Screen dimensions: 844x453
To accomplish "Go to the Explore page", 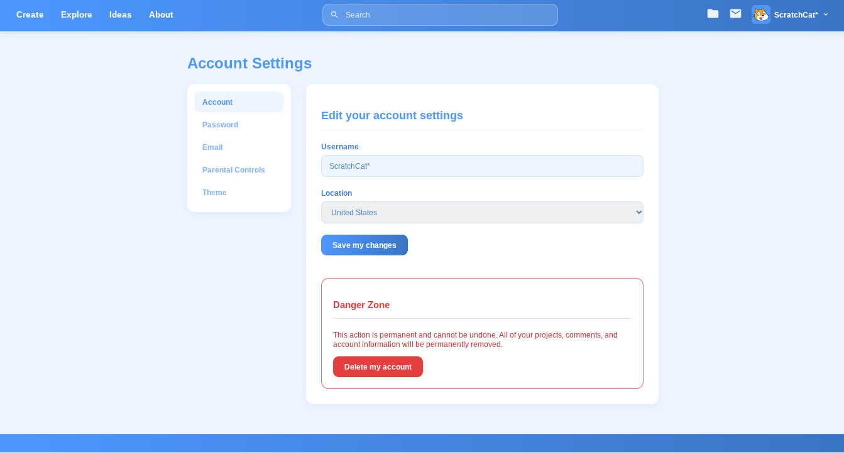I will click(77, 14).
